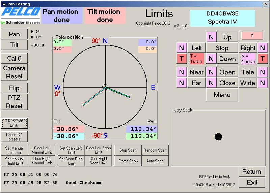Set Manual Left Limit
The image size is (270, 193).
coord(15,150)
